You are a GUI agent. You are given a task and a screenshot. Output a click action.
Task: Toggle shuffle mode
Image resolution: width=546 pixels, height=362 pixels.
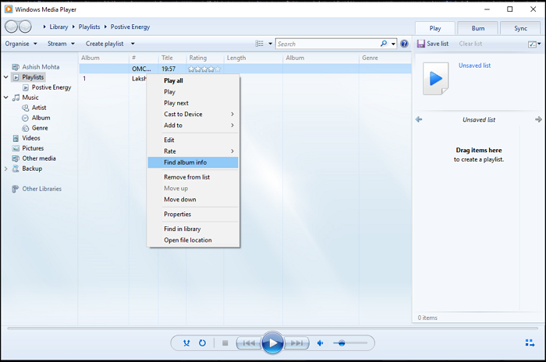[x=186, y=343]
